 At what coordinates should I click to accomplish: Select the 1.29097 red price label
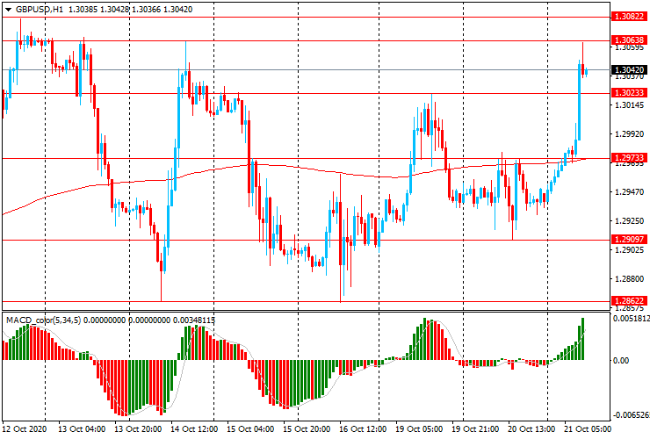click(x=629, y=239)
